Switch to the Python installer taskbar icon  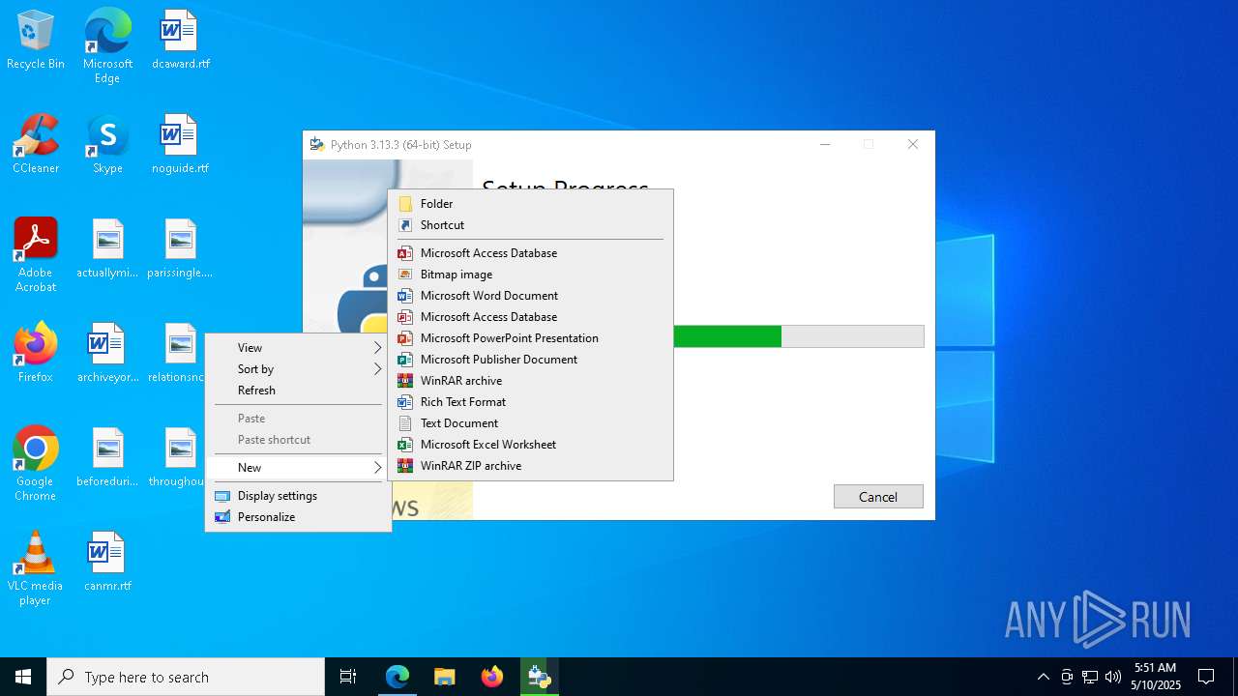coord(540,677)
